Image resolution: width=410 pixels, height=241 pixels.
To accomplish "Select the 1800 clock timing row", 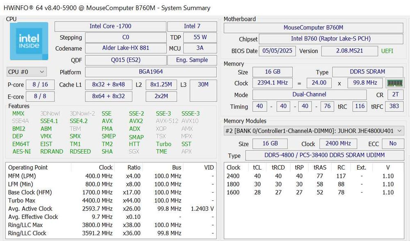I will [x=314, y=184].
